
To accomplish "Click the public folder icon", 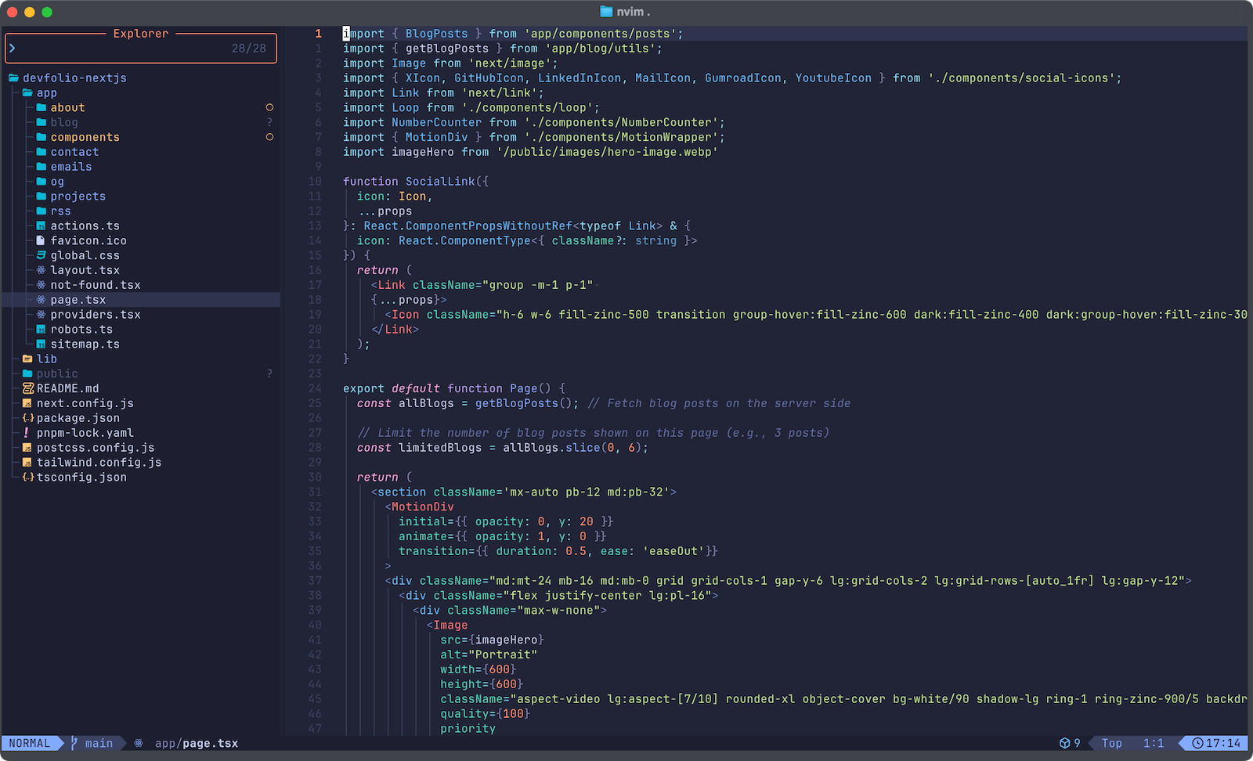I will tap(27, 374).
